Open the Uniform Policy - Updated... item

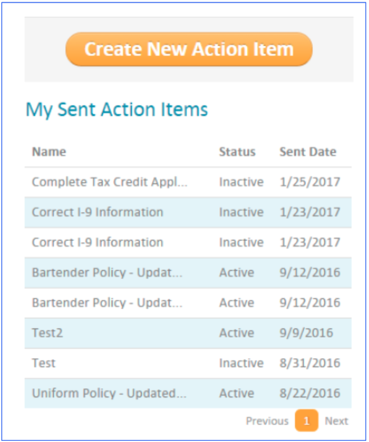tap(109, 393)
